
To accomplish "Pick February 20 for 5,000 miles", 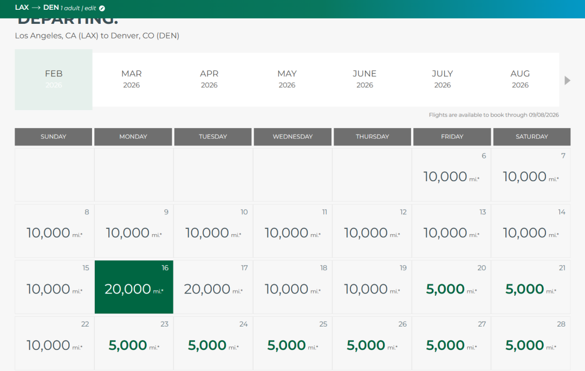I will (x=452, y=287).
